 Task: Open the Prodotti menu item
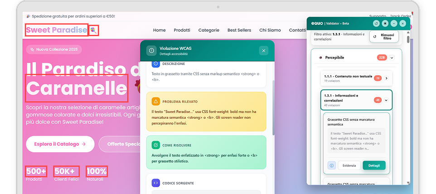tap(182, 30)
